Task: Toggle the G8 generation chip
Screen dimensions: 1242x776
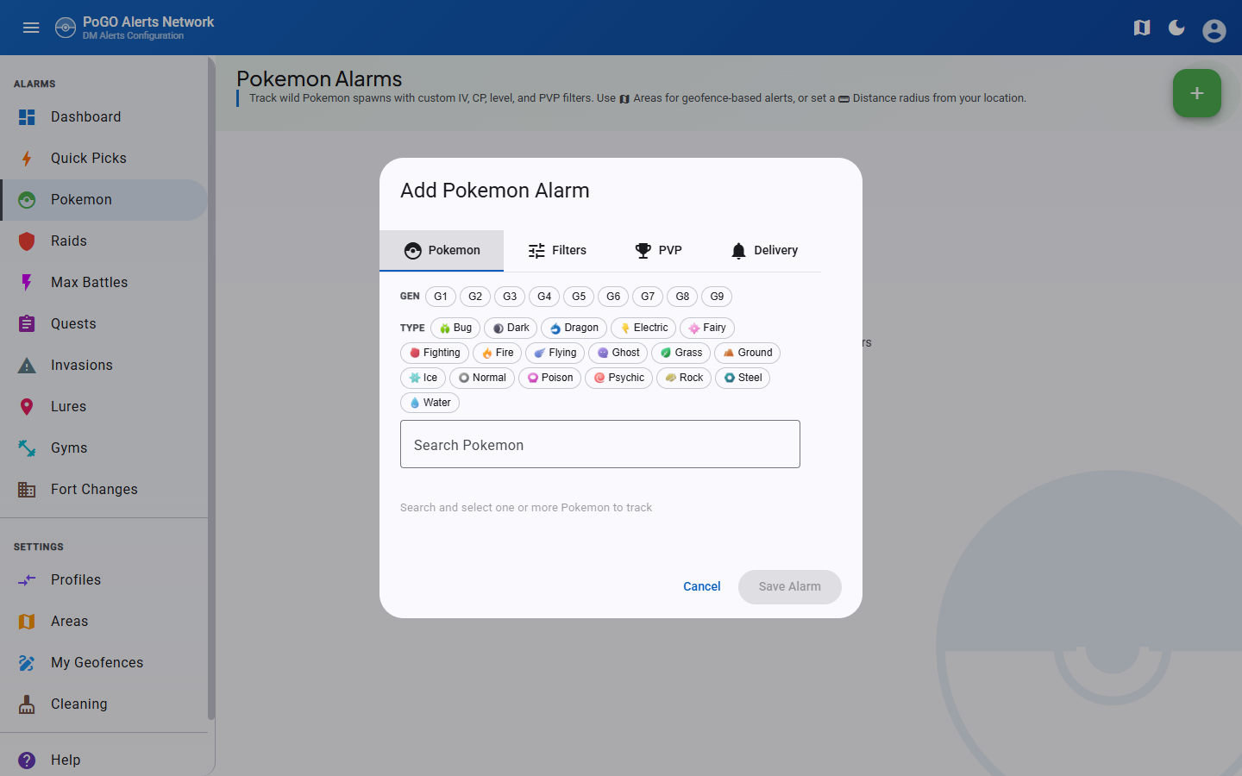Action: [682, 297]
